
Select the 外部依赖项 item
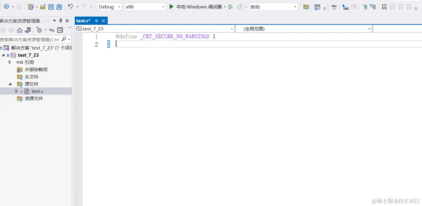pos(36,69)
